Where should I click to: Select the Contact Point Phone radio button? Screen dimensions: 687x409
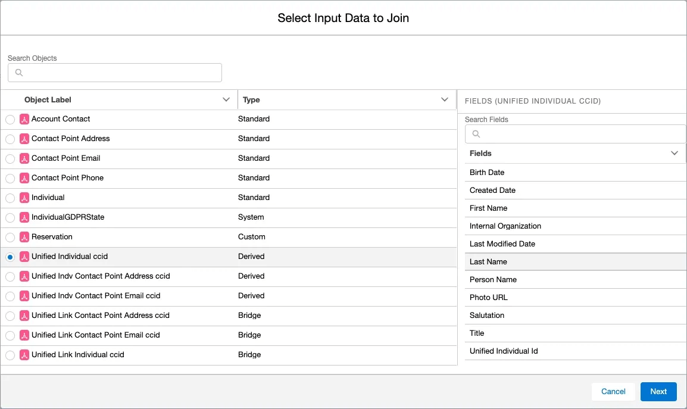pyautogui.click(x=10, y=177)
